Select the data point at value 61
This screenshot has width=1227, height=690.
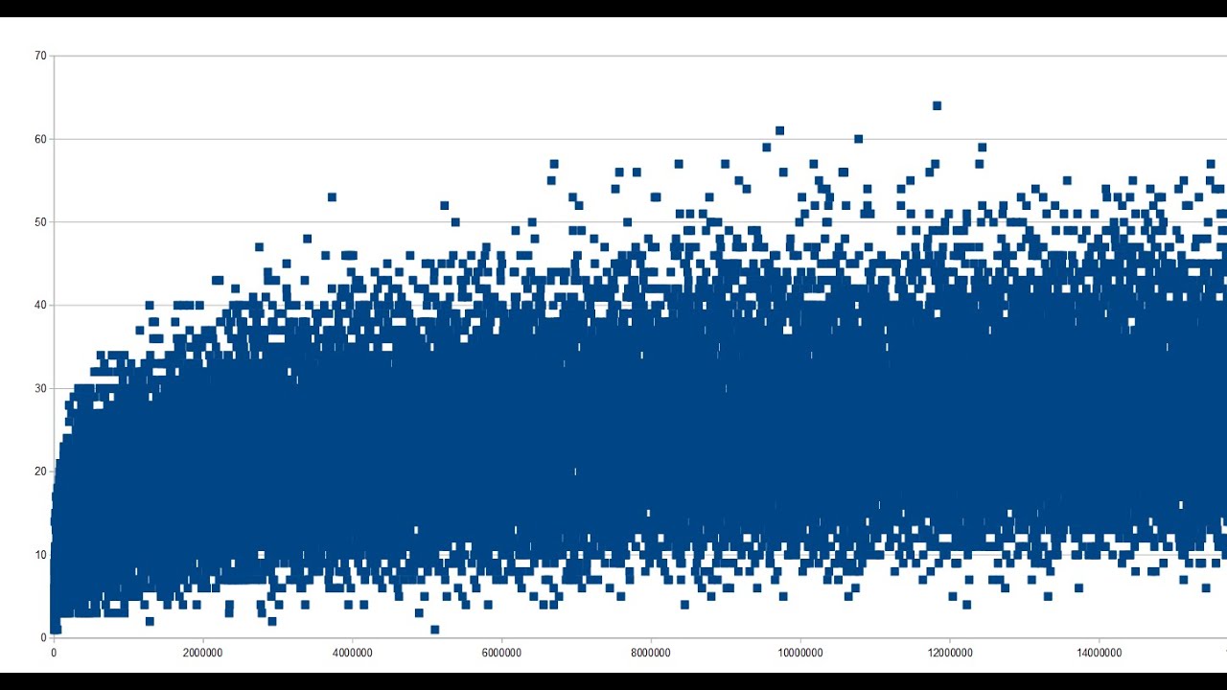click(x=779, y=130)
